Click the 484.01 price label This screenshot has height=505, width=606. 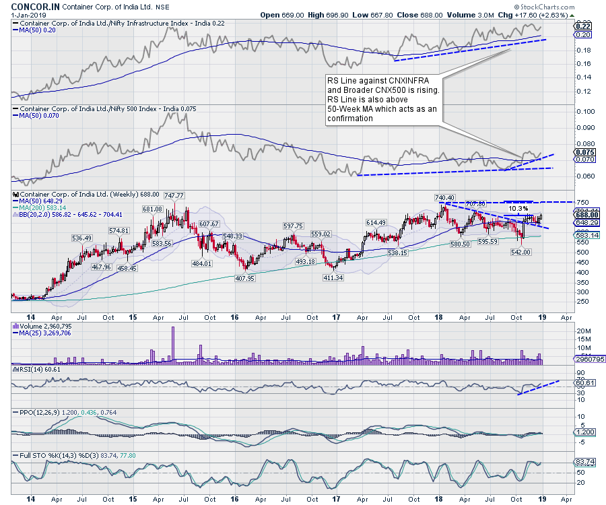tap(202, 263)
